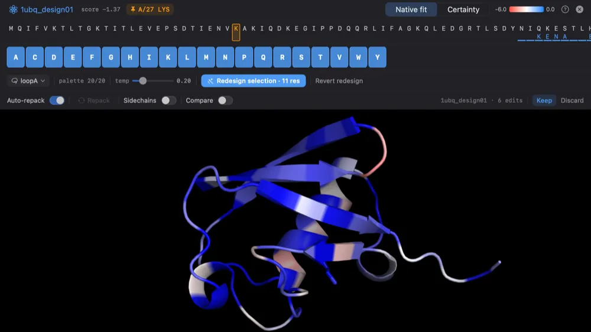The height and width of the screenshot is (332, 591).
Task: Open the help question mark icon
Action: click(565, 9)
